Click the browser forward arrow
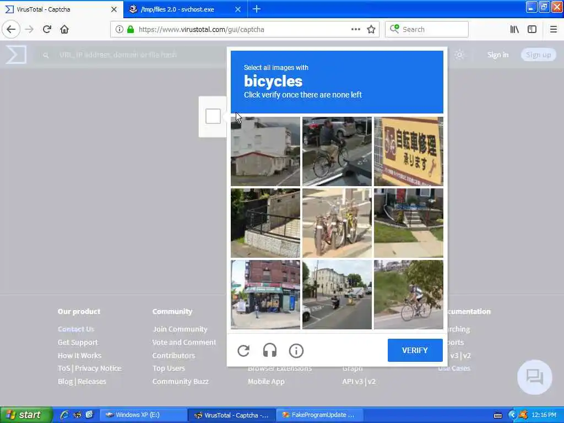The height and width of the screenshot is (423, 564). [30, 29]
